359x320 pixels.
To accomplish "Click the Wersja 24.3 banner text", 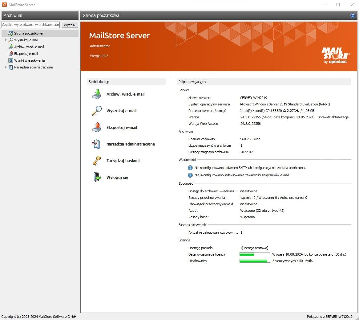I will coord(99,56).
